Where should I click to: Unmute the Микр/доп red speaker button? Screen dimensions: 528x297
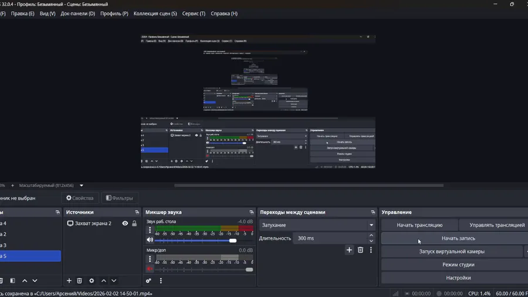pyautogui.click(x=150, y=269)
